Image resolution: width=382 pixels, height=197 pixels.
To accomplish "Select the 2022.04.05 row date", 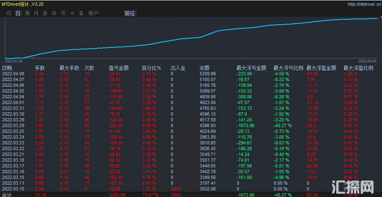I will (x=13, y=91).
